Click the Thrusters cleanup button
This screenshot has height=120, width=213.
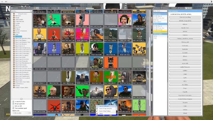point(185,103)
